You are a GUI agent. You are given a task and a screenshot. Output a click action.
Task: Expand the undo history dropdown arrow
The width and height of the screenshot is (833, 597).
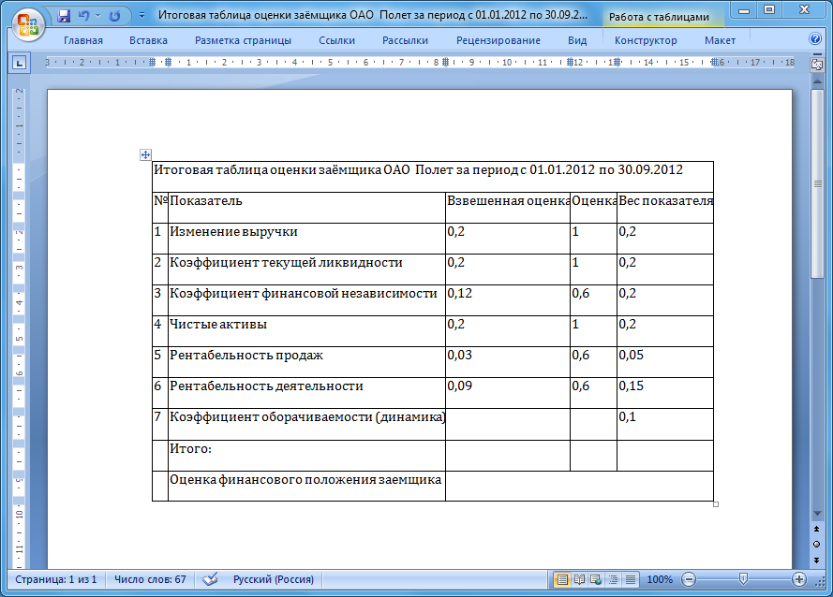(97, 16)
